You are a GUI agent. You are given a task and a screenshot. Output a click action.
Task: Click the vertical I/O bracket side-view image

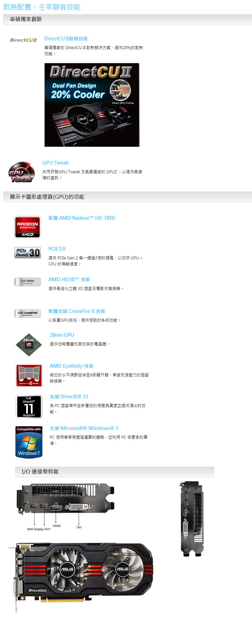click(x=192, y=518)
